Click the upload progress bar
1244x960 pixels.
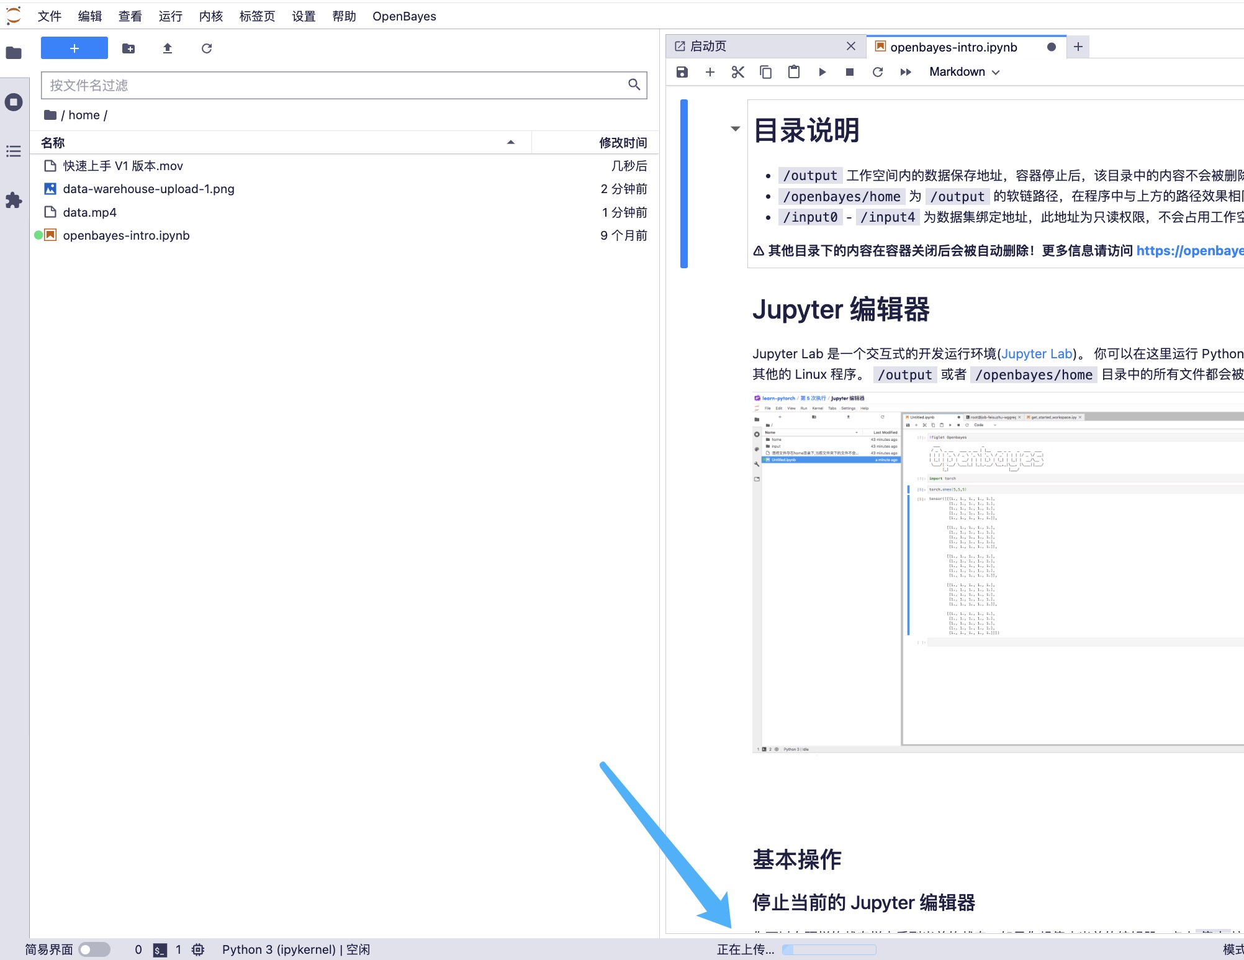pyautogui.click(x=829, y=949)
